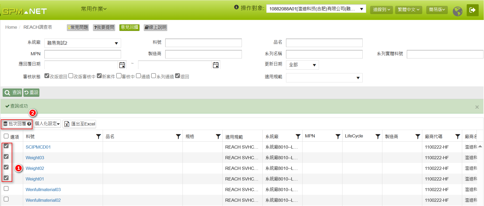484x206 pixels.
Task: Check the select-all 選項 header checkbox
Action: click(6, 136)
